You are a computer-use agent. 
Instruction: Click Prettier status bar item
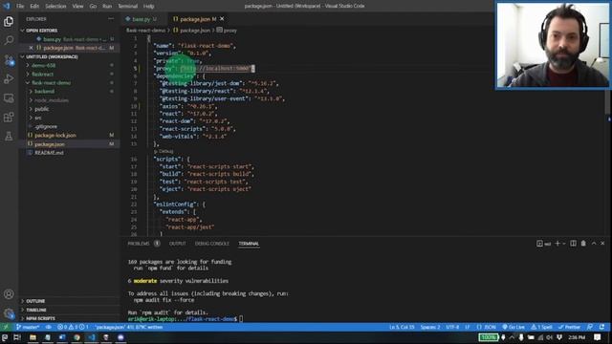[570, 327]
